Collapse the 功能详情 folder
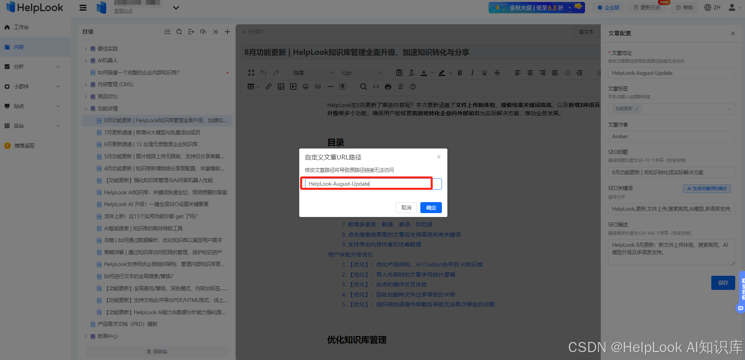The width and height of the screenshot is (745, 360). tap(86, 109)
